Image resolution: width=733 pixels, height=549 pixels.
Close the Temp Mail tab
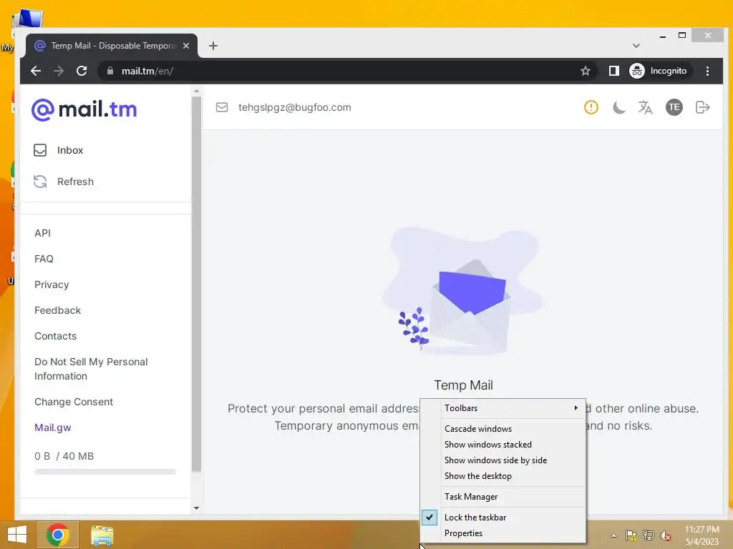186,46
